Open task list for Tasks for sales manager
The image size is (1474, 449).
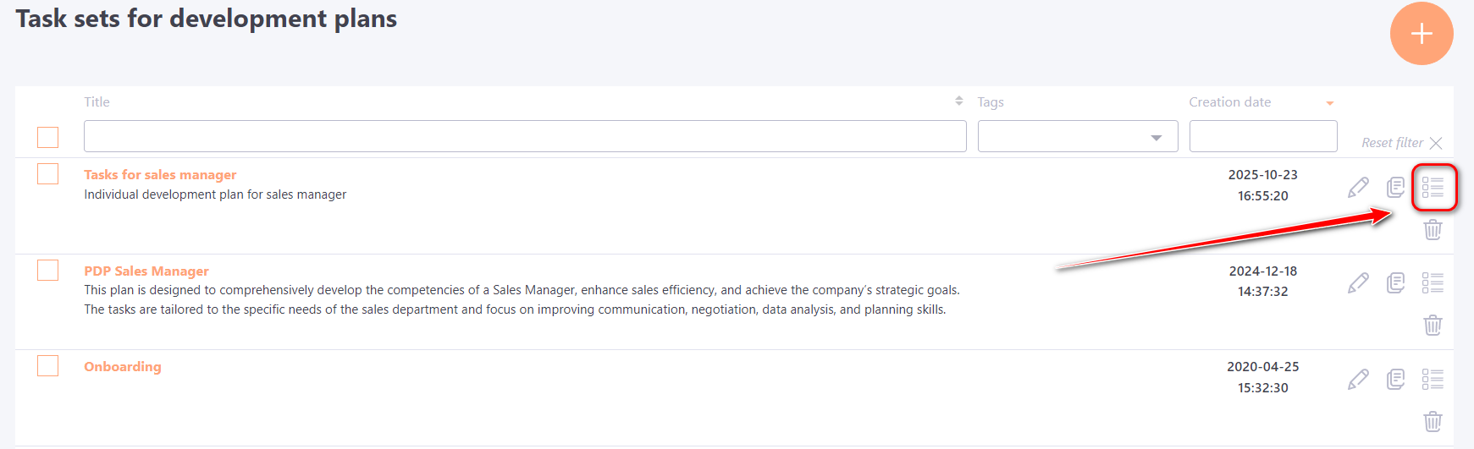coord(1433,187)
